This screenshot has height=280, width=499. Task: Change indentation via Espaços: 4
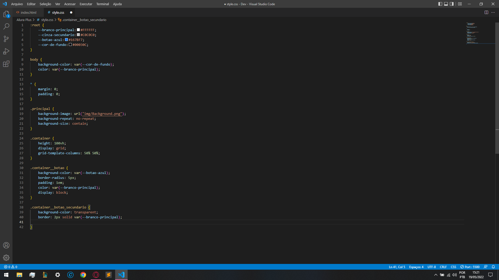(x=416, y=267)
